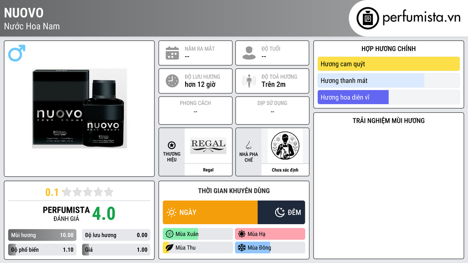Click the male gender symbol icon
This screenshot has width=468, height=263.
[x=17, y=53]
